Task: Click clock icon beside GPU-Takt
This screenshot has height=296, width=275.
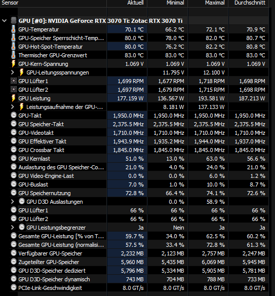Action: (14, 115)
